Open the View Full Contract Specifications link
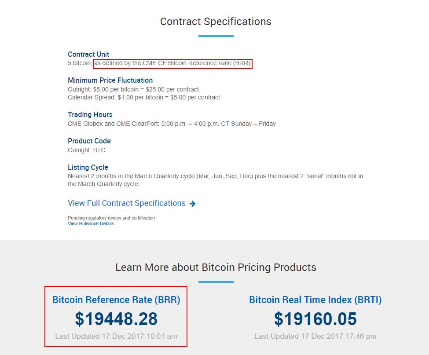The width and height of the screenshot is (429, 355). pos(127,203)
